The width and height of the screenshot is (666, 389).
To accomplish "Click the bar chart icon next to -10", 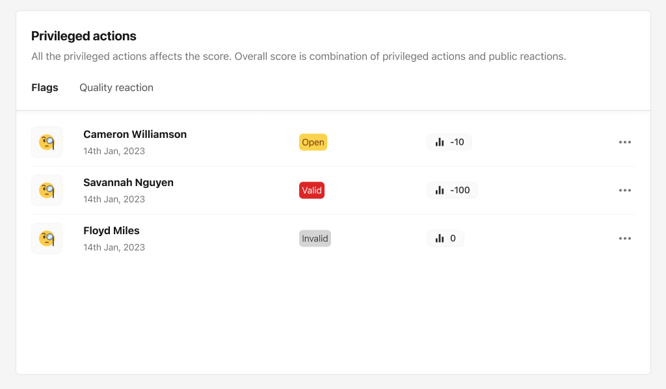I will point(438,142).
